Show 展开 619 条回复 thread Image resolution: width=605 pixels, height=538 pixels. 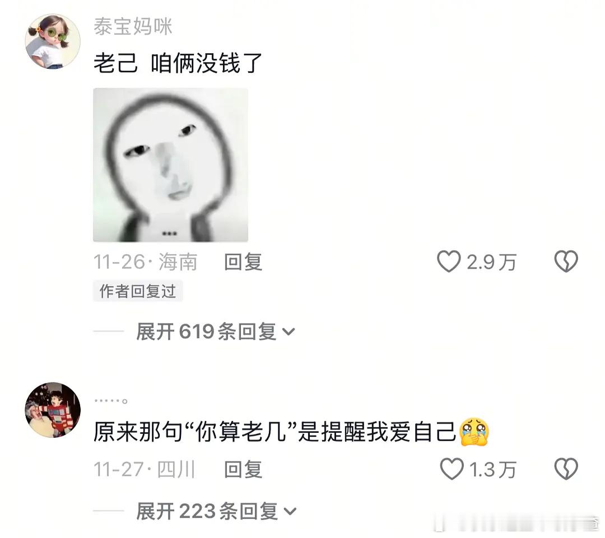pos(215,331)
